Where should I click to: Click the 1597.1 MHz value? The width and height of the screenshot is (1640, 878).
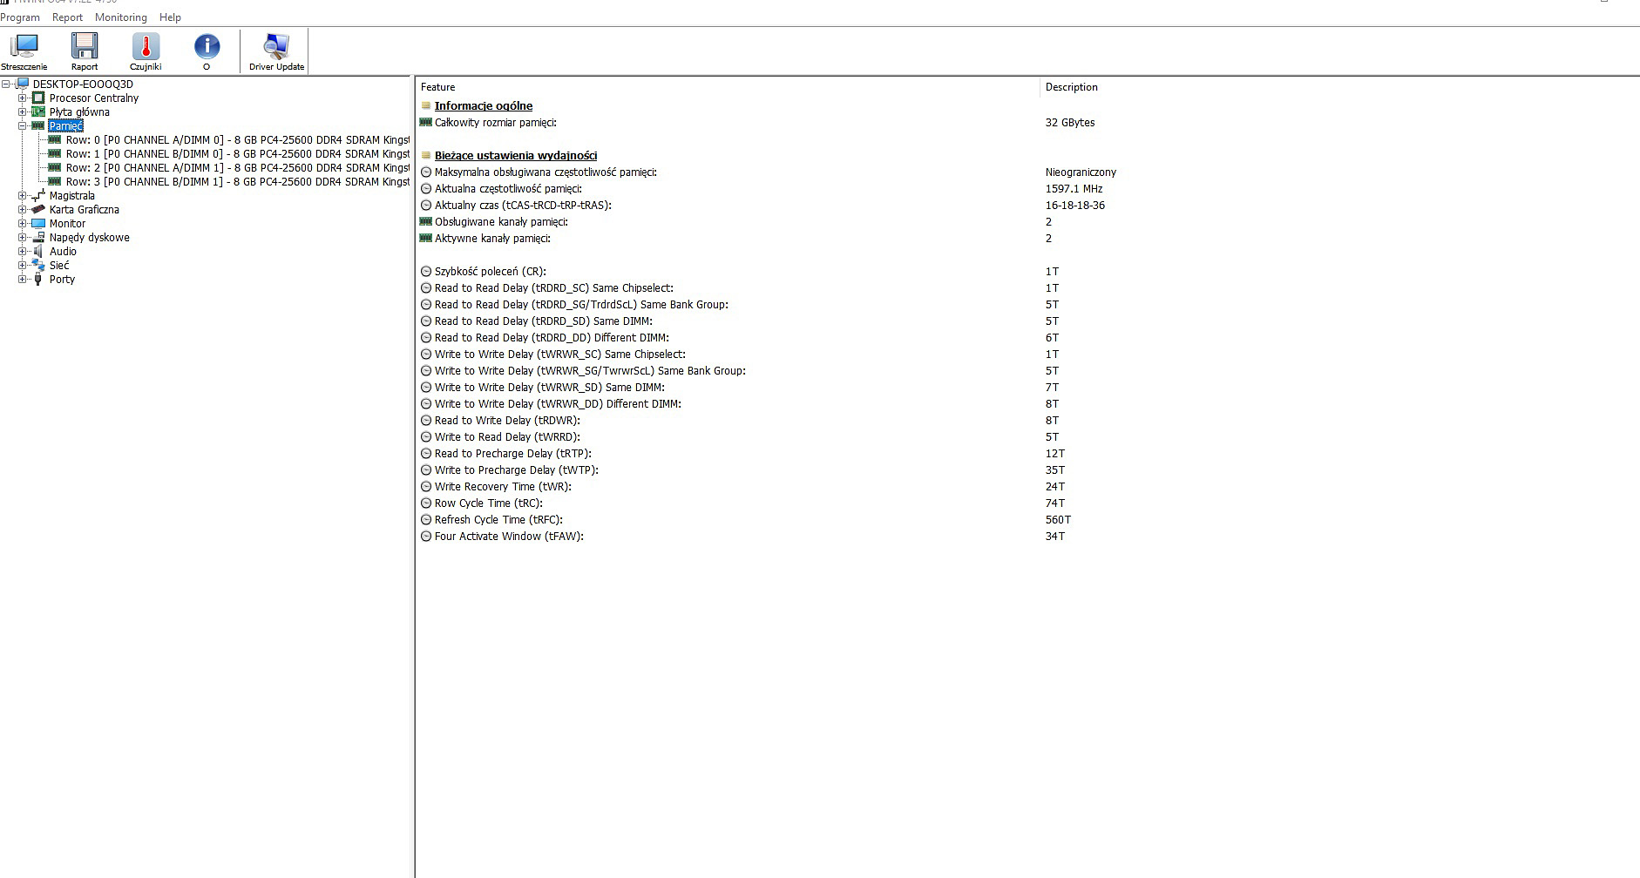[1074, 189]
